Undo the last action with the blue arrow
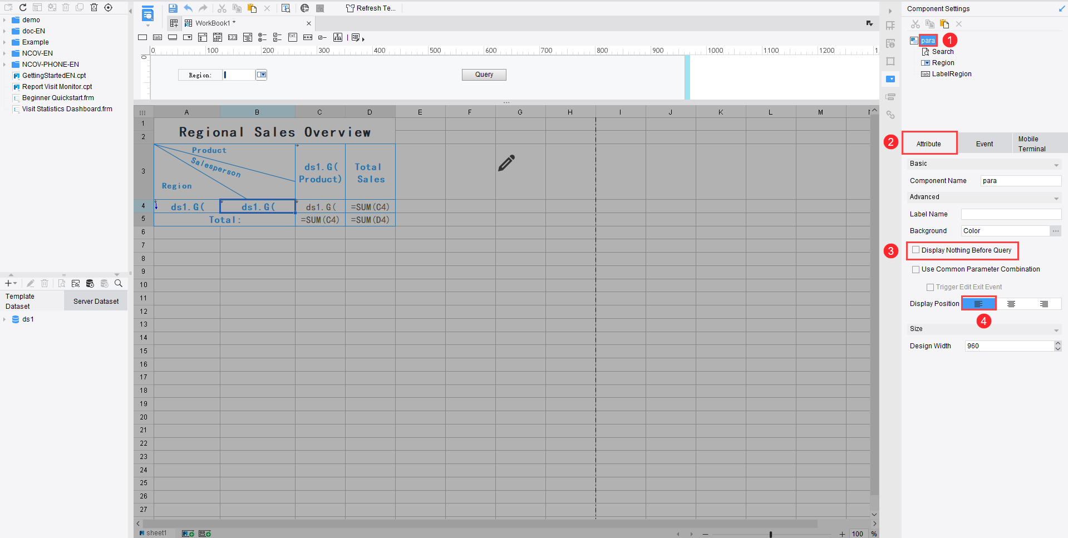 point(188,8)
